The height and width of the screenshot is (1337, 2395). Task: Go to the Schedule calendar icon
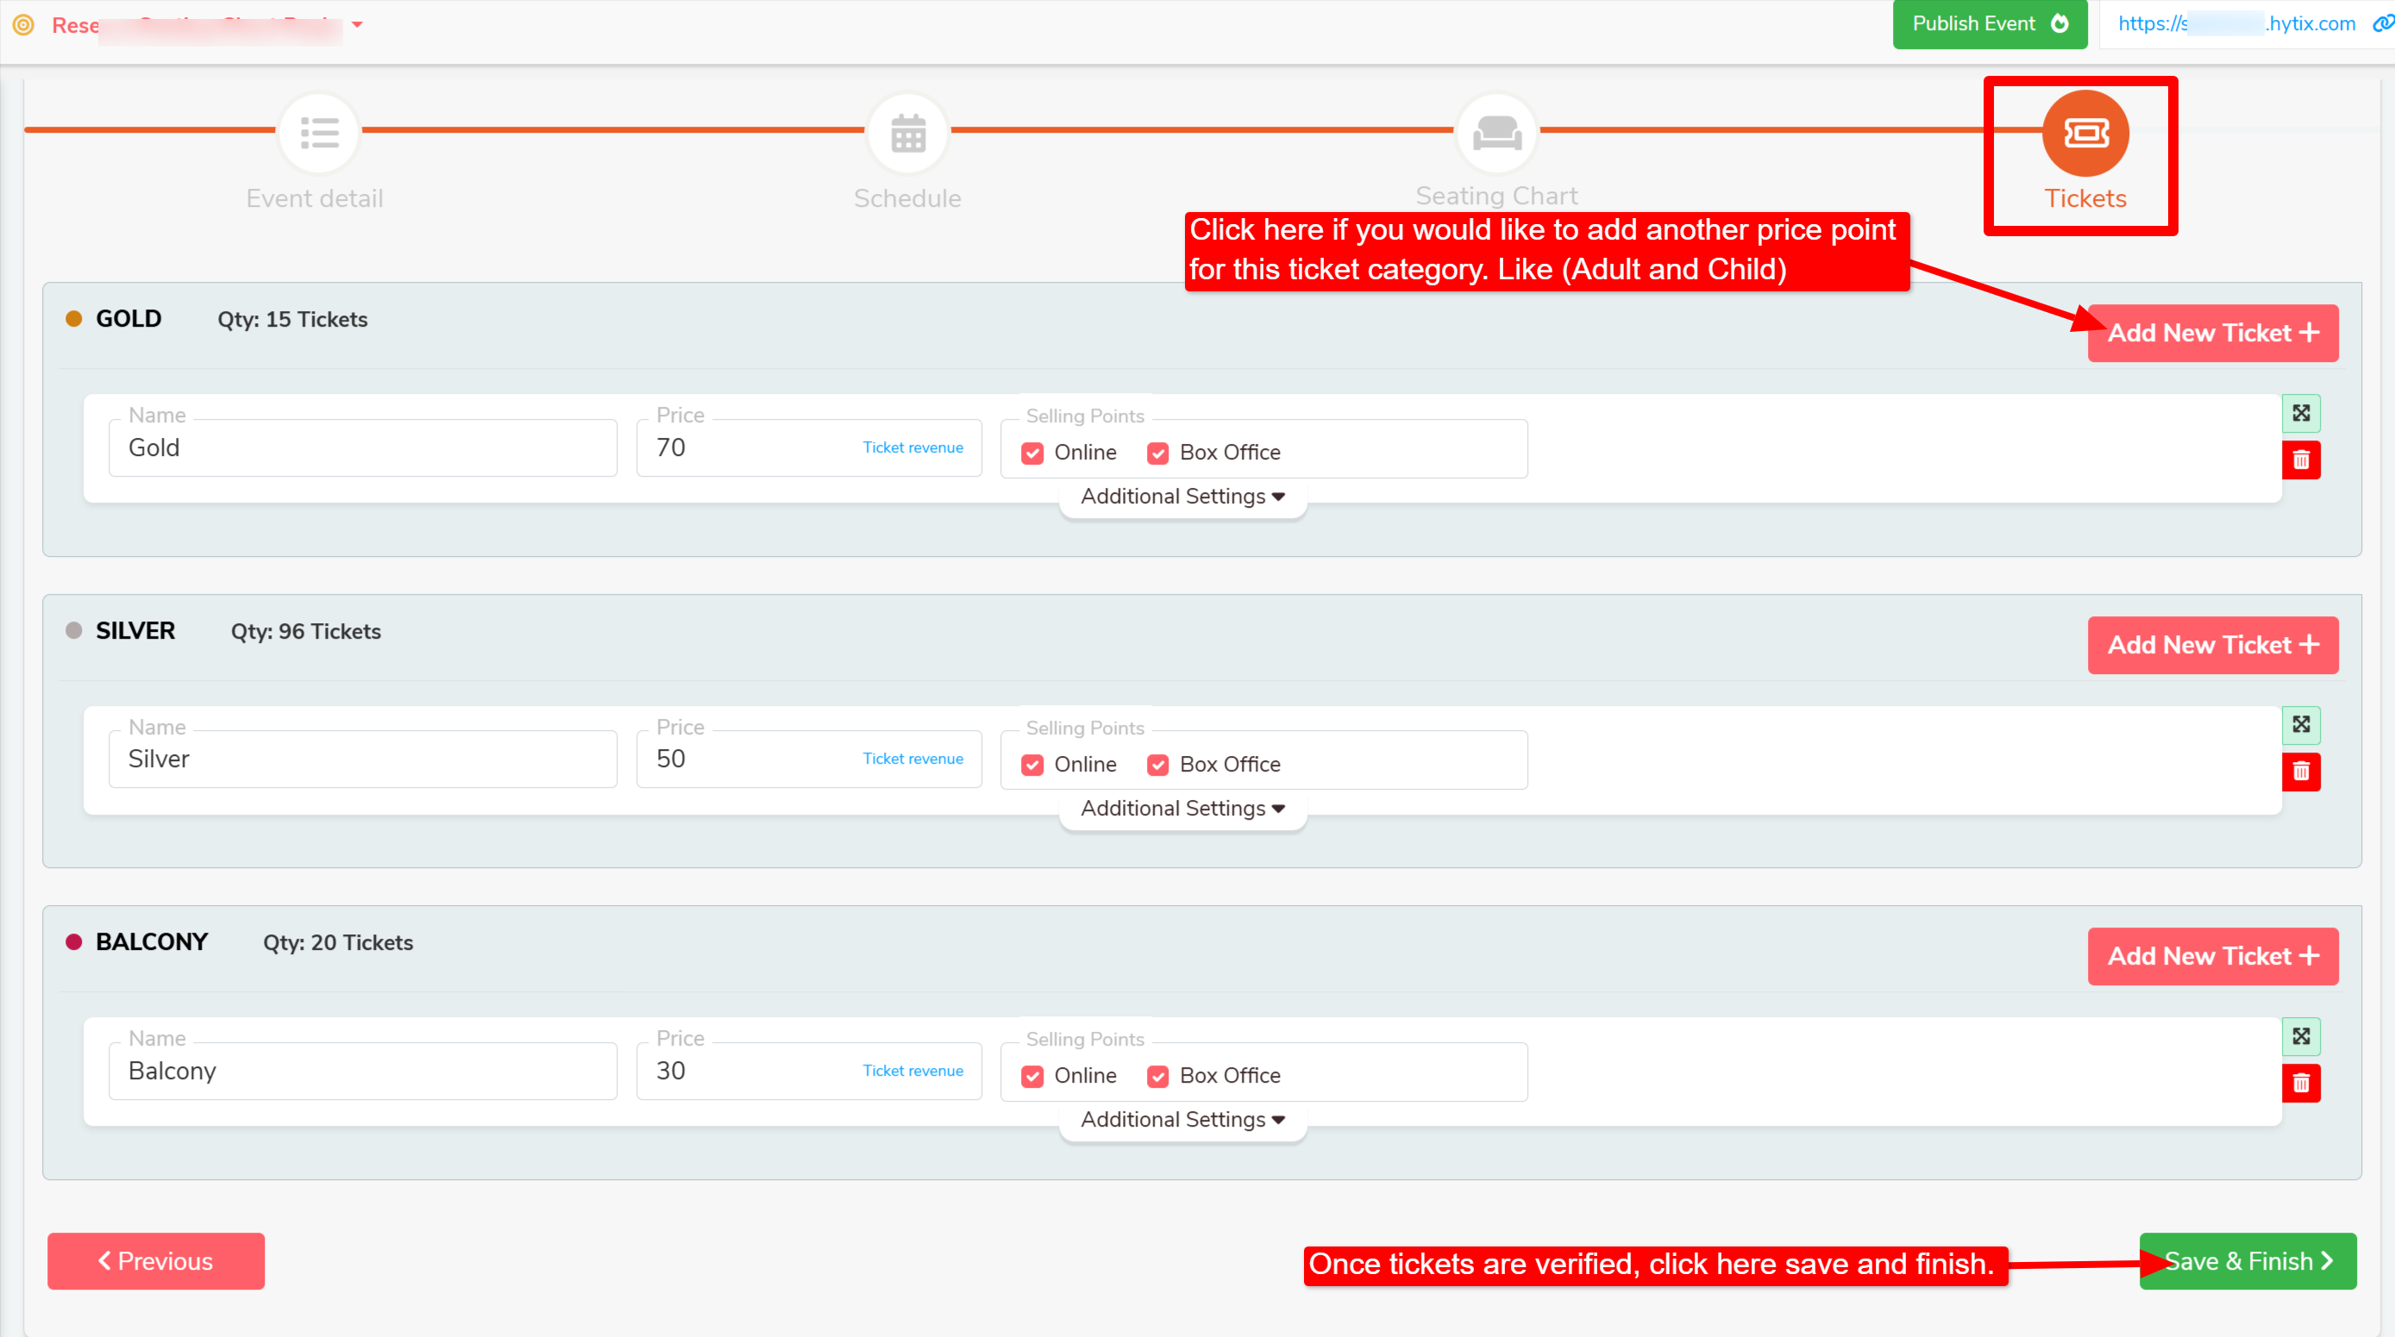907,133
